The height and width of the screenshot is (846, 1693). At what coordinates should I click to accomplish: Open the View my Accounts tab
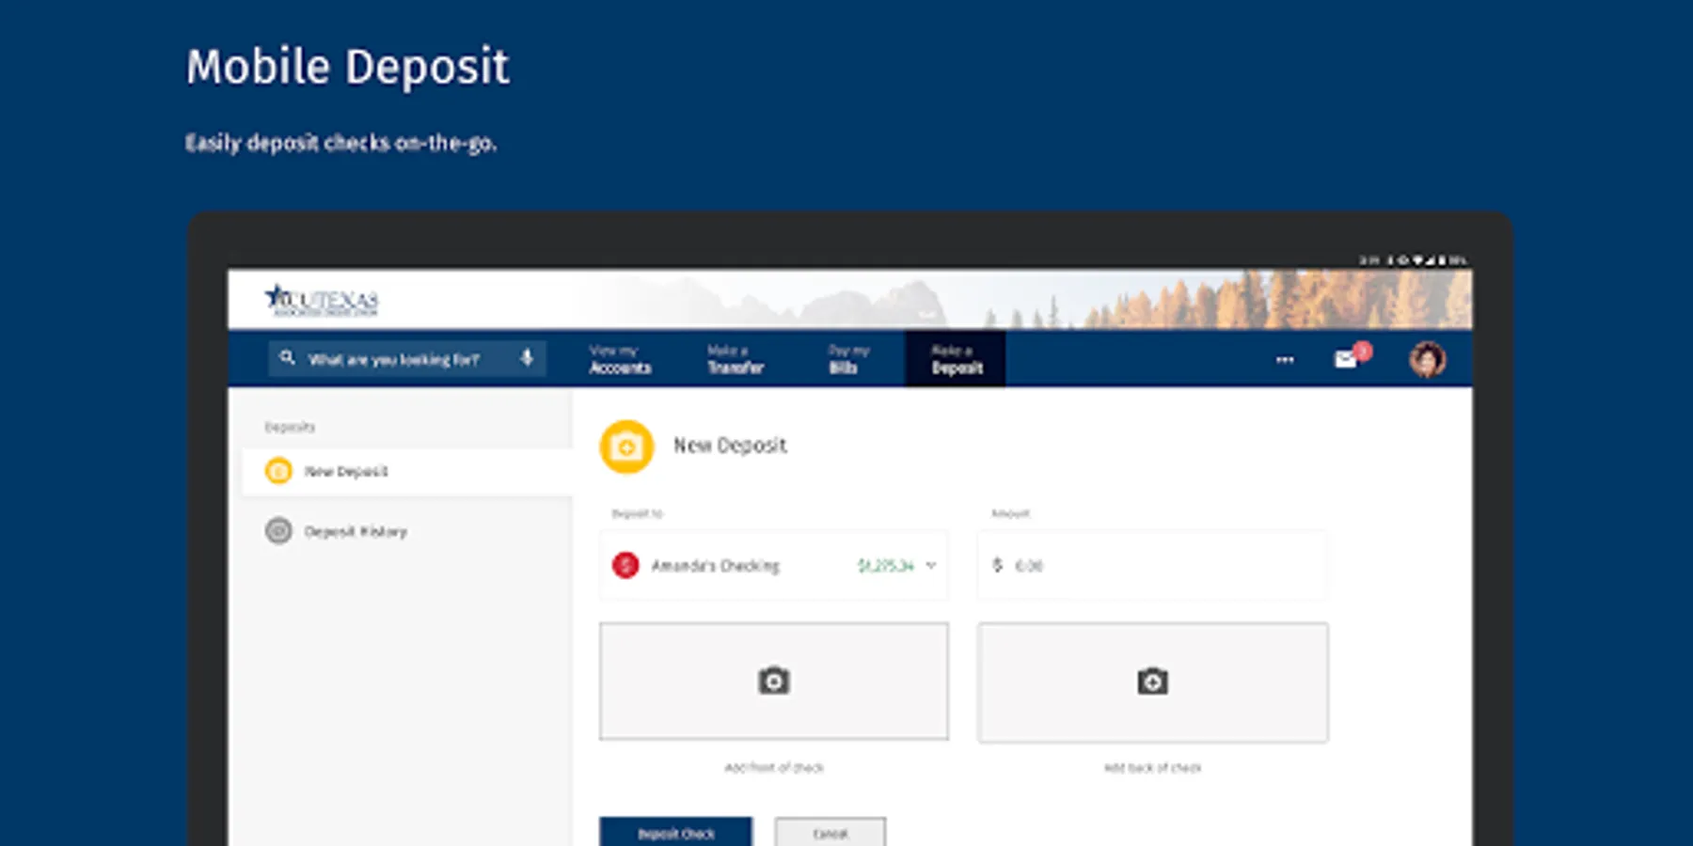click(x=620, y=359)
